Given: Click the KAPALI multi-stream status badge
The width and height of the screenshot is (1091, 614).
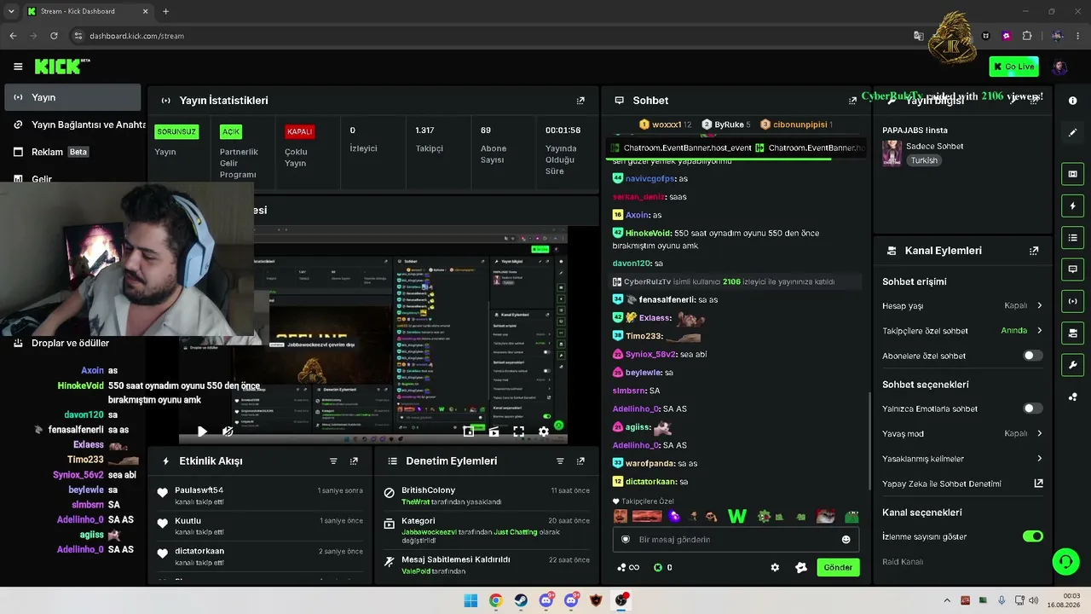Looking at the screenshot, I should click(300, 132).
